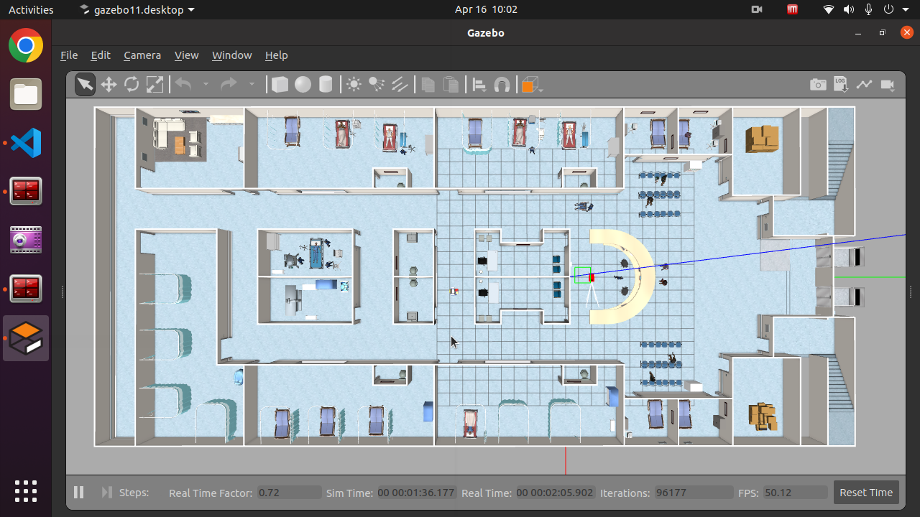Click the paste icon in toolbar
The height and width of the screenshot is (517, 920).
pos(451,85)
